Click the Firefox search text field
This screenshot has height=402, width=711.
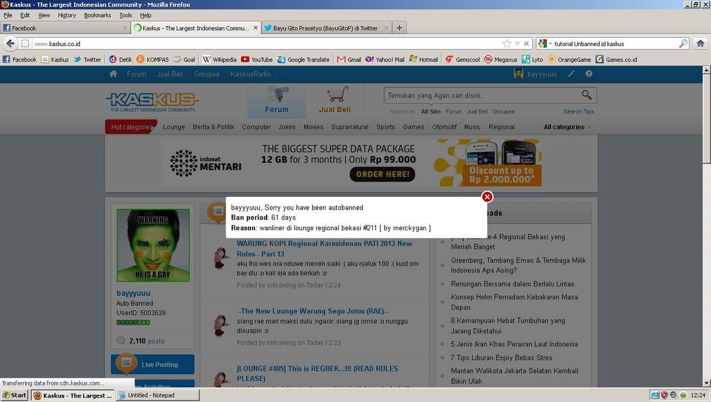pos(615,43)
